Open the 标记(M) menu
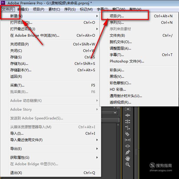Viewport: 179px width, 179px height. pyautogui.click(x=86, y=9)
